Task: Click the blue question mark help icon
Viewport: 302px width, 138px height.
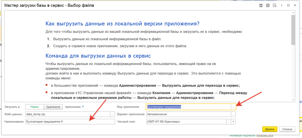Action: click(83, 107)
